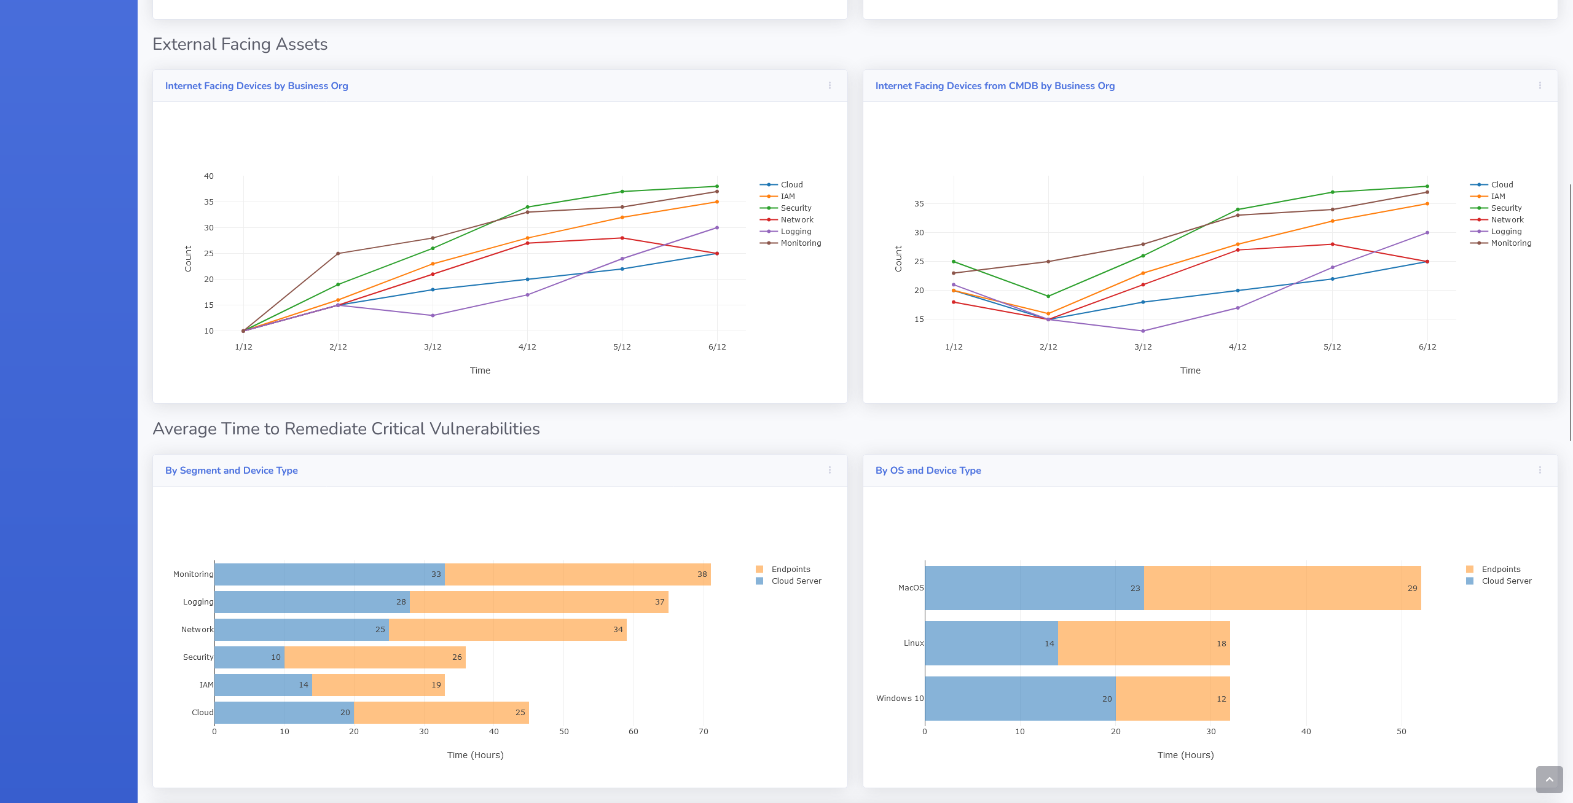The height and width of the screenshot is (803, 1573).
Task: Toggle Cloud series in left line chart legend
Action: pyautogui.click(x=791, y=184)
